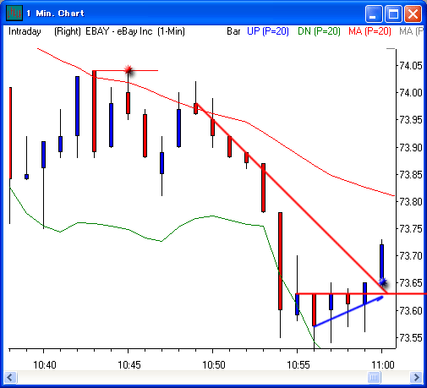Screen dimensions: 427x388
Task: Click the blue ascending trendline near 73.60
Action: [348, 312]
